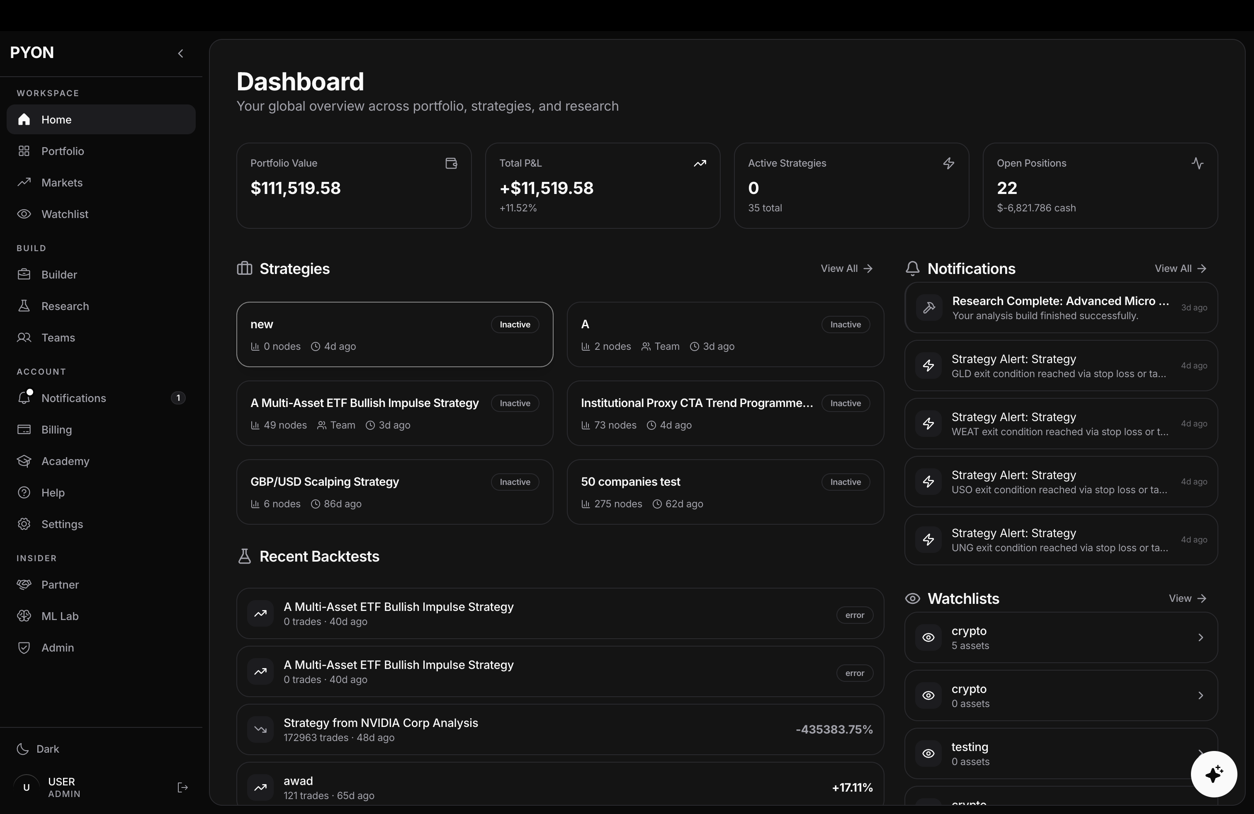Screen dimensions: 1254x814
Task: Click View All for Notifications
Action: 1180,269
